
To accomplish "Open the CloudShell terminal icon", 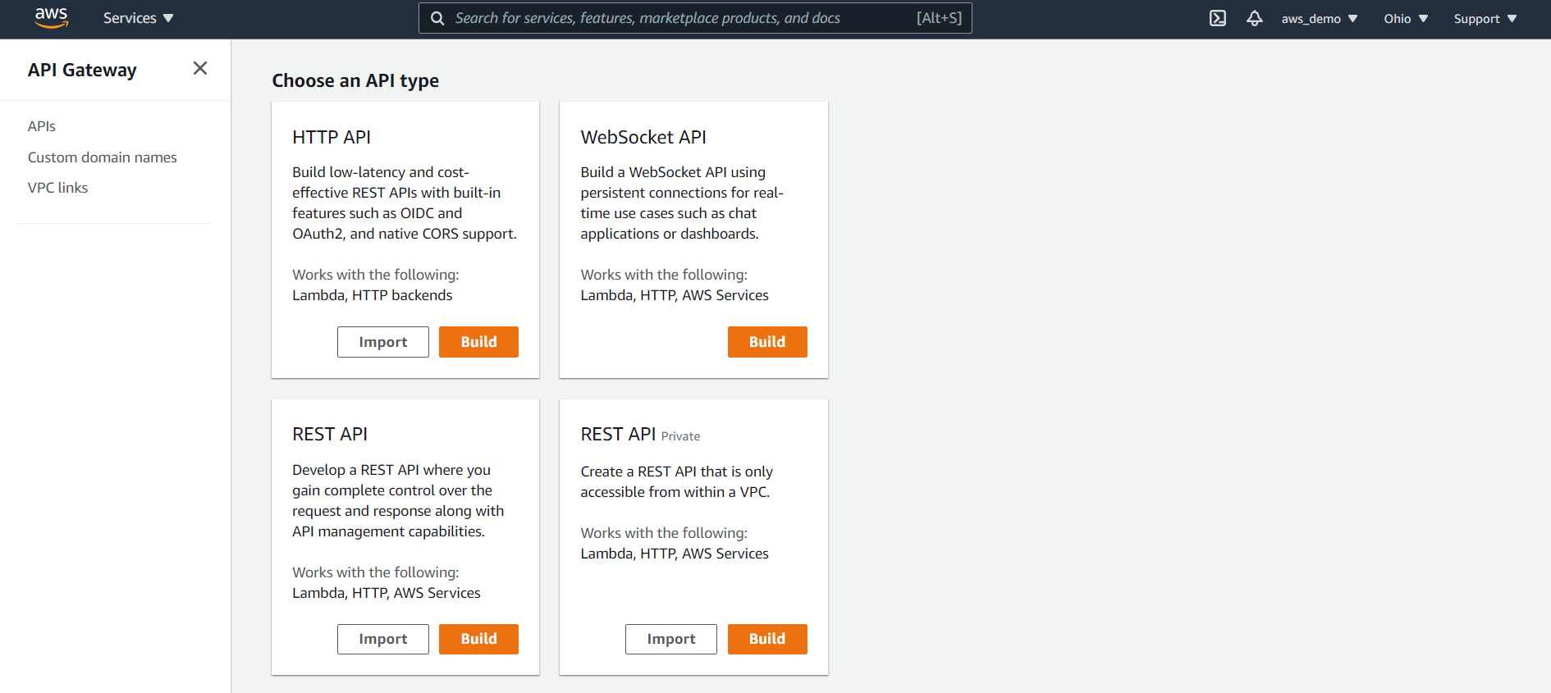I will point(1218,18).
